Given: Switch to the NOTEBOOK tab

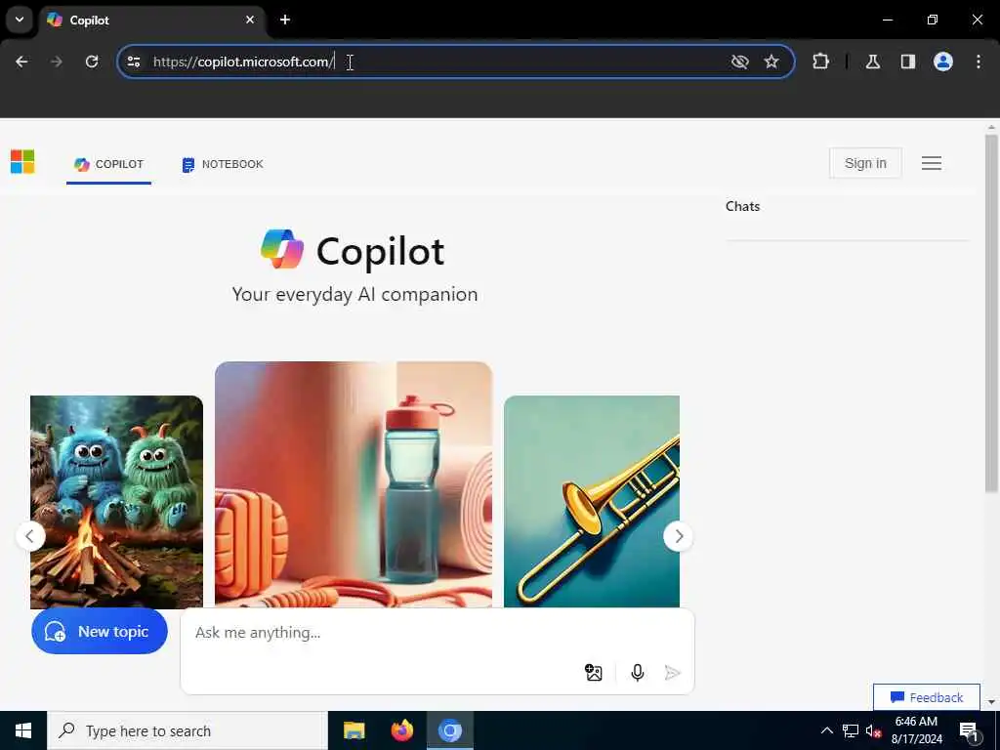Looking at the screenshot, I should [x=223, y=164].
